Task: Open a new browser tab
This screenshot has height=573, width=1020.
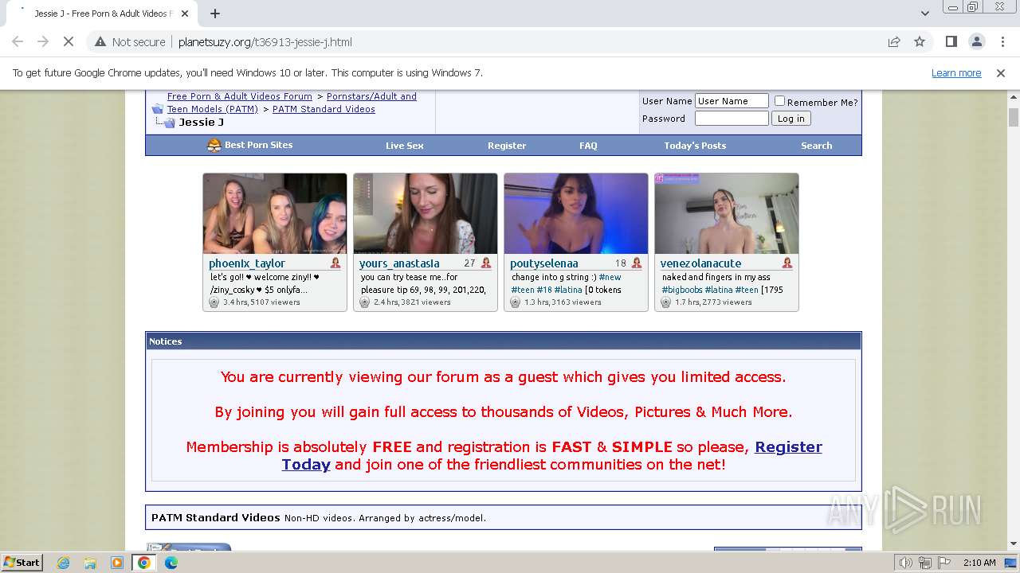Action: (x=215, y=14)
